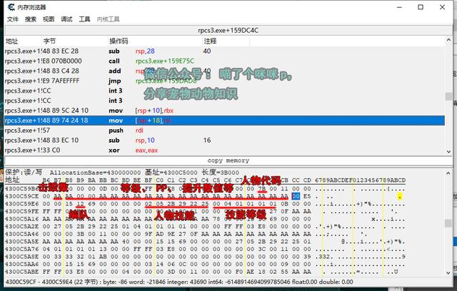
Task: Open the 文件 menu
Action: pyautogui.click(x=13, y=19)
